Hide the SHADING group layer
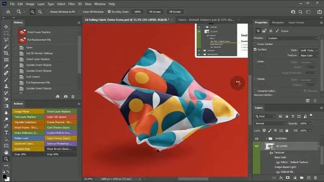This screenshot has height=182, width=324. [x=257, y=139]
